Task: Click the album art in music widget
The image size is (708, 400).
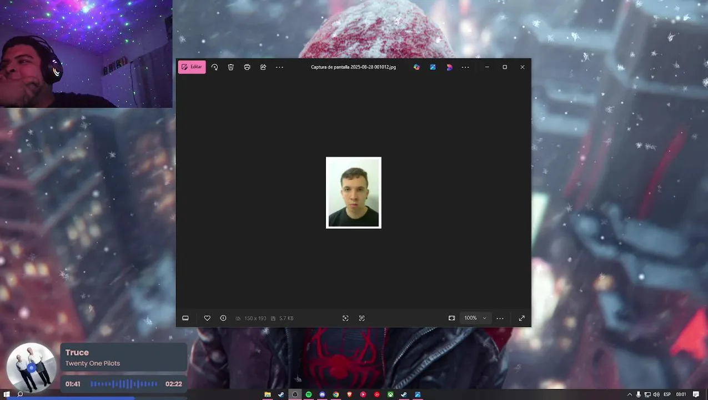Action: (x=31, y=368)
